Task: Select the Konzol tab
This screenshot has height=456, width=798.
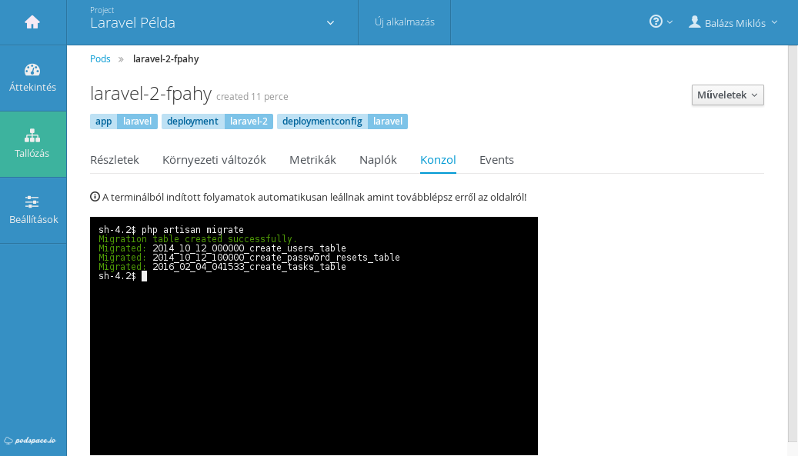Action: pos(438,160)
